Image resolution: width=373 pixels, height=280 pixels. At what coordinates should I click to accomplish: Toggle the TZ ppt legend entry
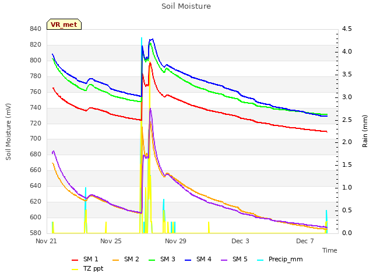pyautogui.click(x=87, y=268)
